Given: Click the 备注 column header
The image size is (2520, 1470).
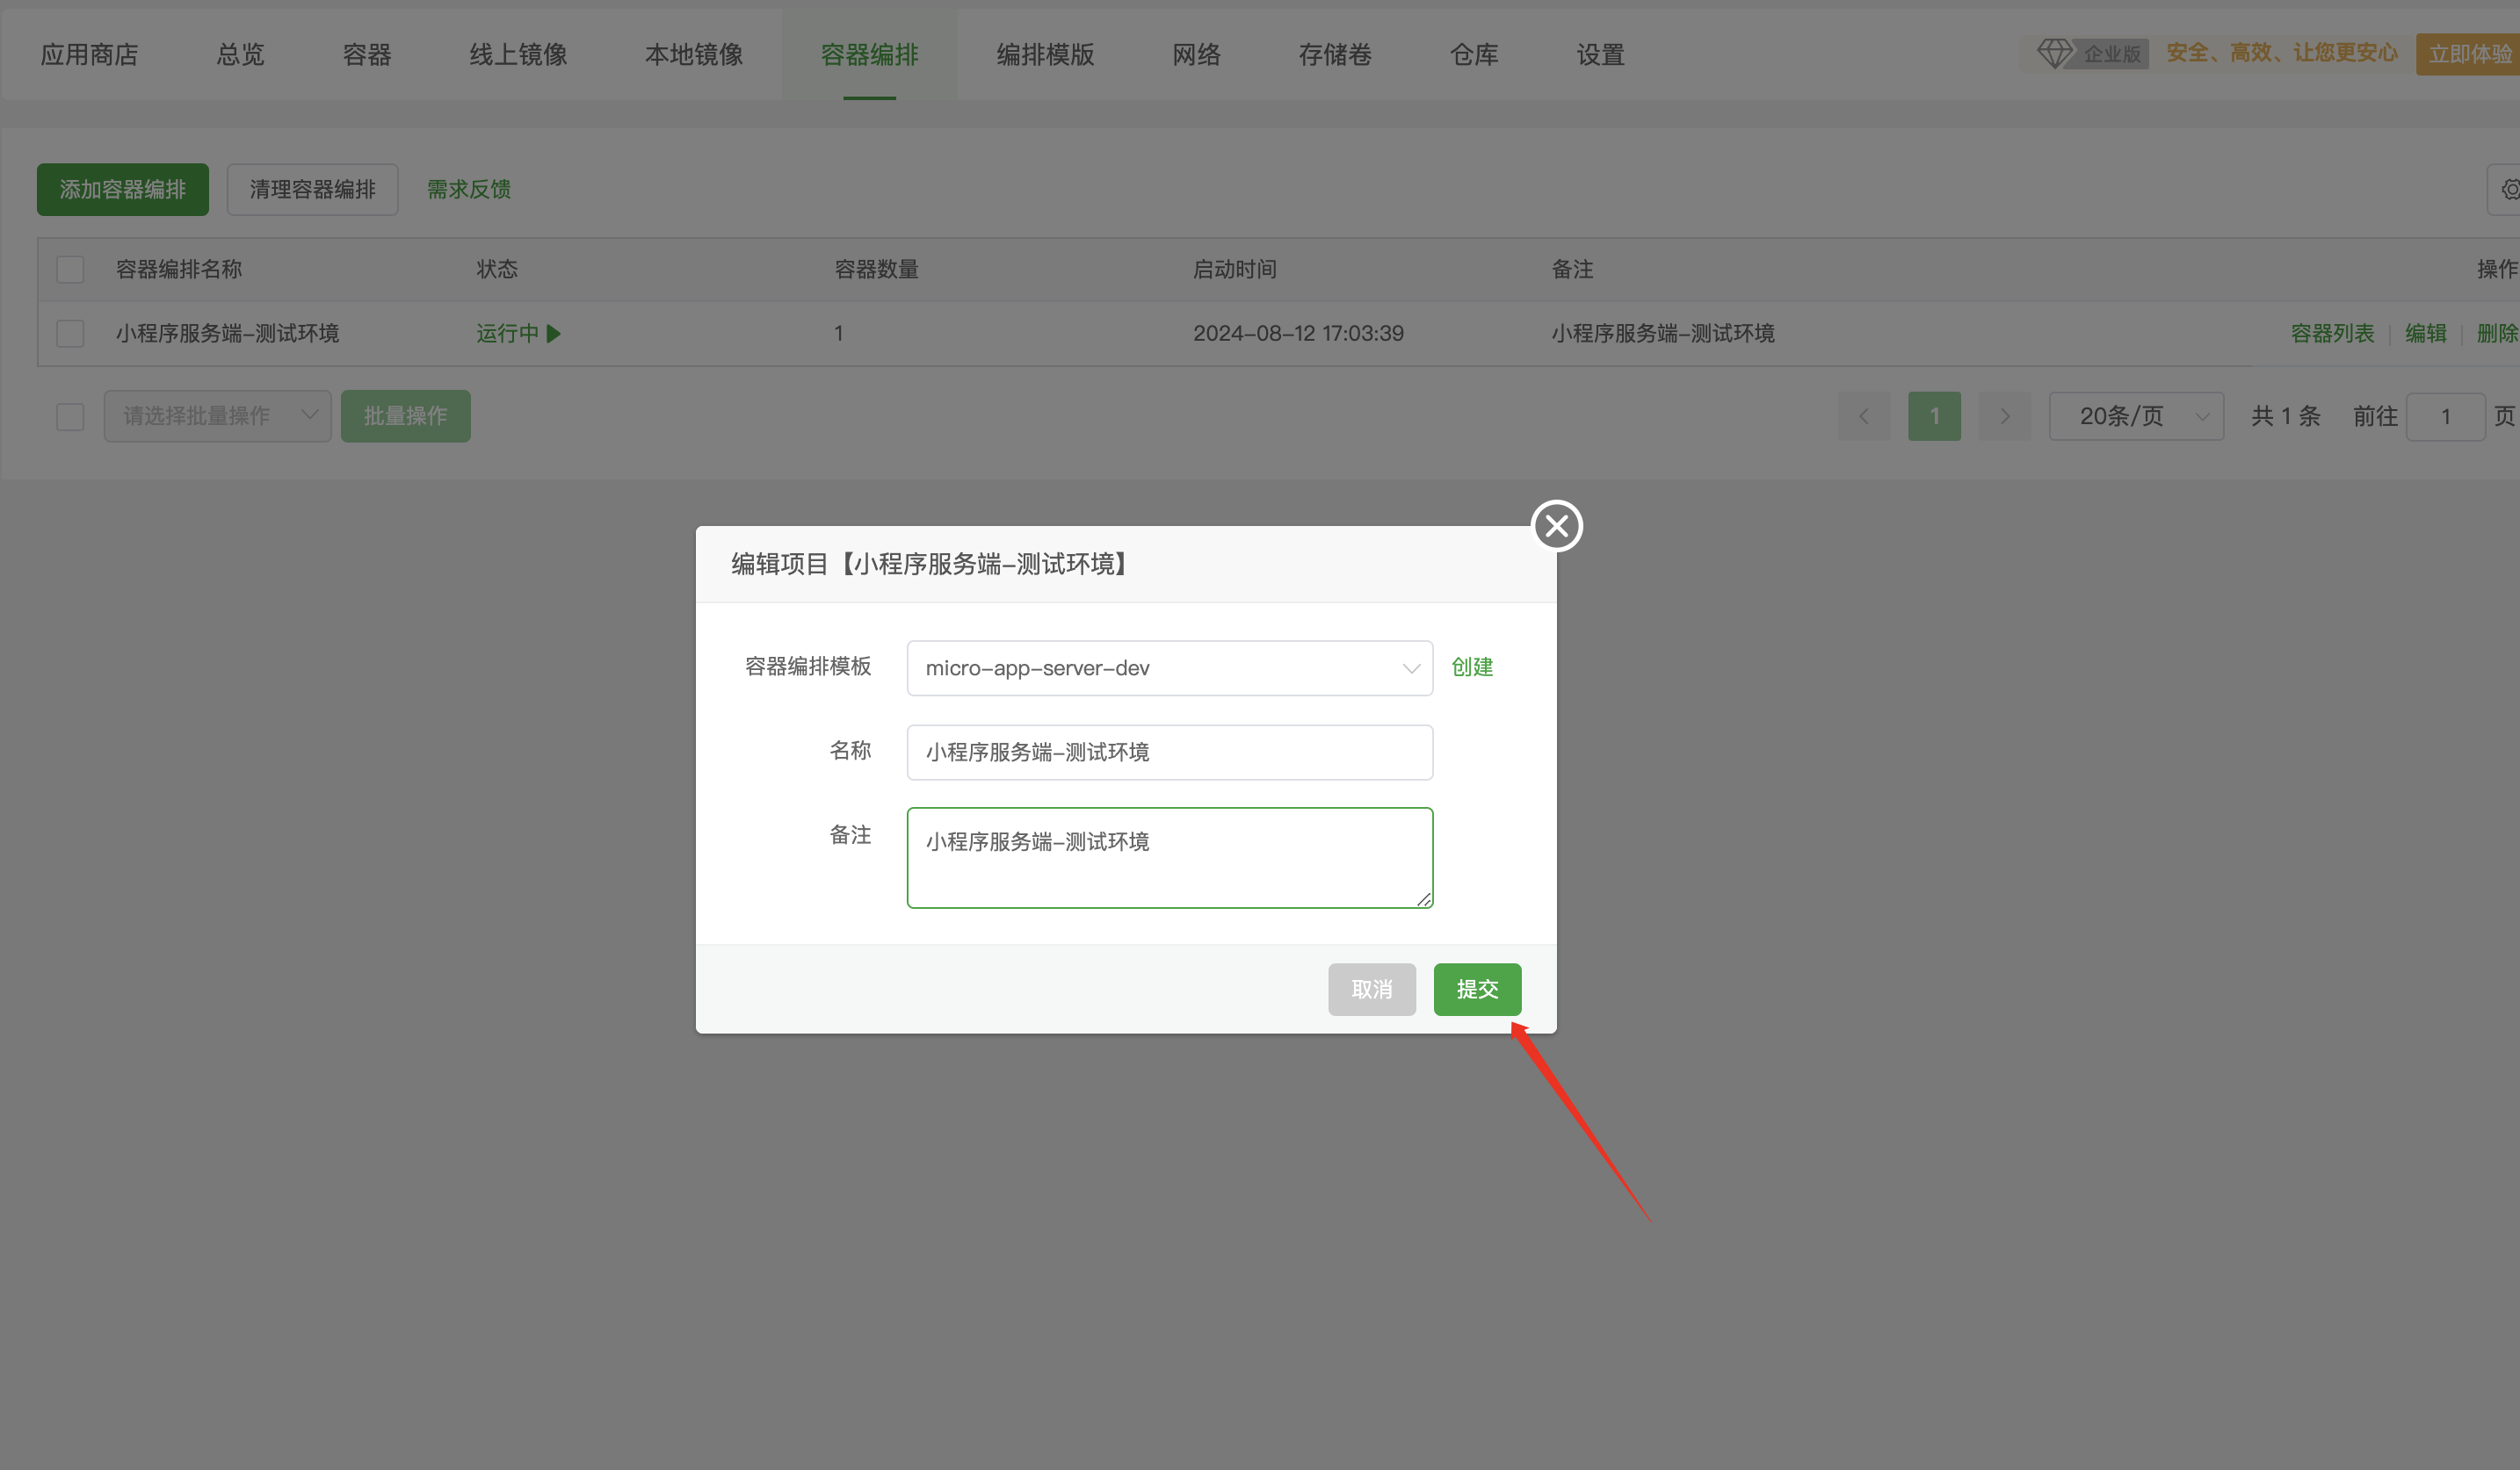Looking at the screenshot, I should click(x=1572, y=270).
